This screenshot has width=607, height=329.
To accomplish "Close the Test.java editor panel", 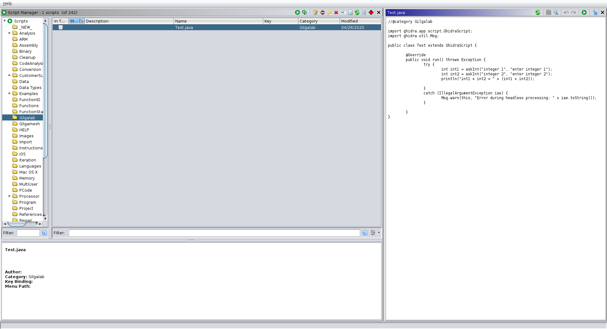I will pyautogui.click(x=603, y=12).
